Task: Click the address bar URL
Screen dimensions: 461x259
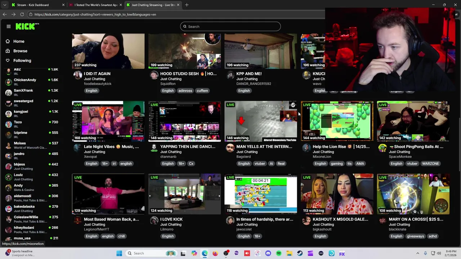Action: tap(95, 14)
